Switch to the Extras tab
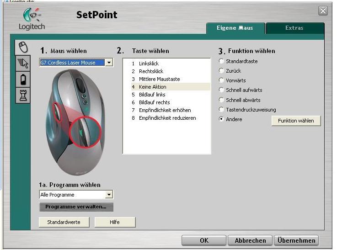This screenshot has height=250, width=337. [294, 28]
